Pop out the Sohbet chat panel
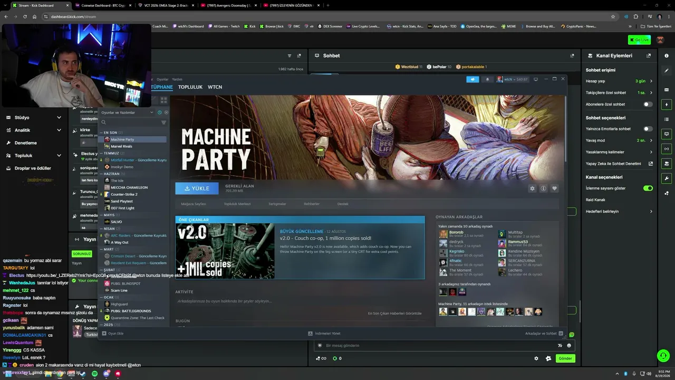The height and width of the screenshot is (380, 675). click(572, 55)
